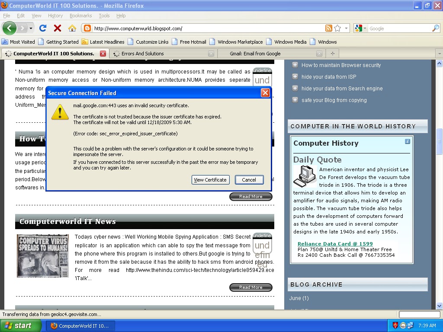
Task: Click the URL address field
Action: [x=209, y=29]
